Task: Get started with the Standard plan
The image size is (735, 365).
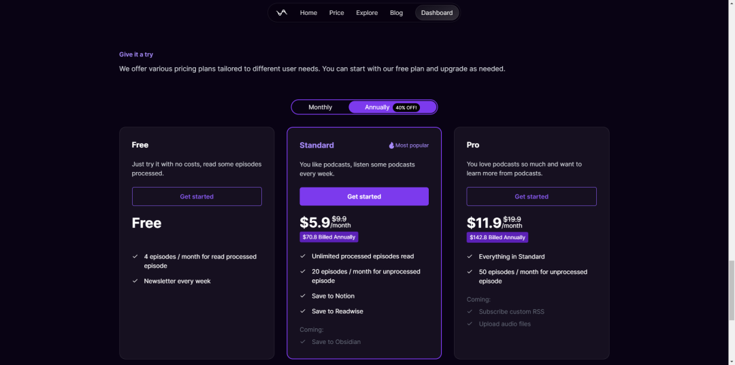Action: point(364,196)
